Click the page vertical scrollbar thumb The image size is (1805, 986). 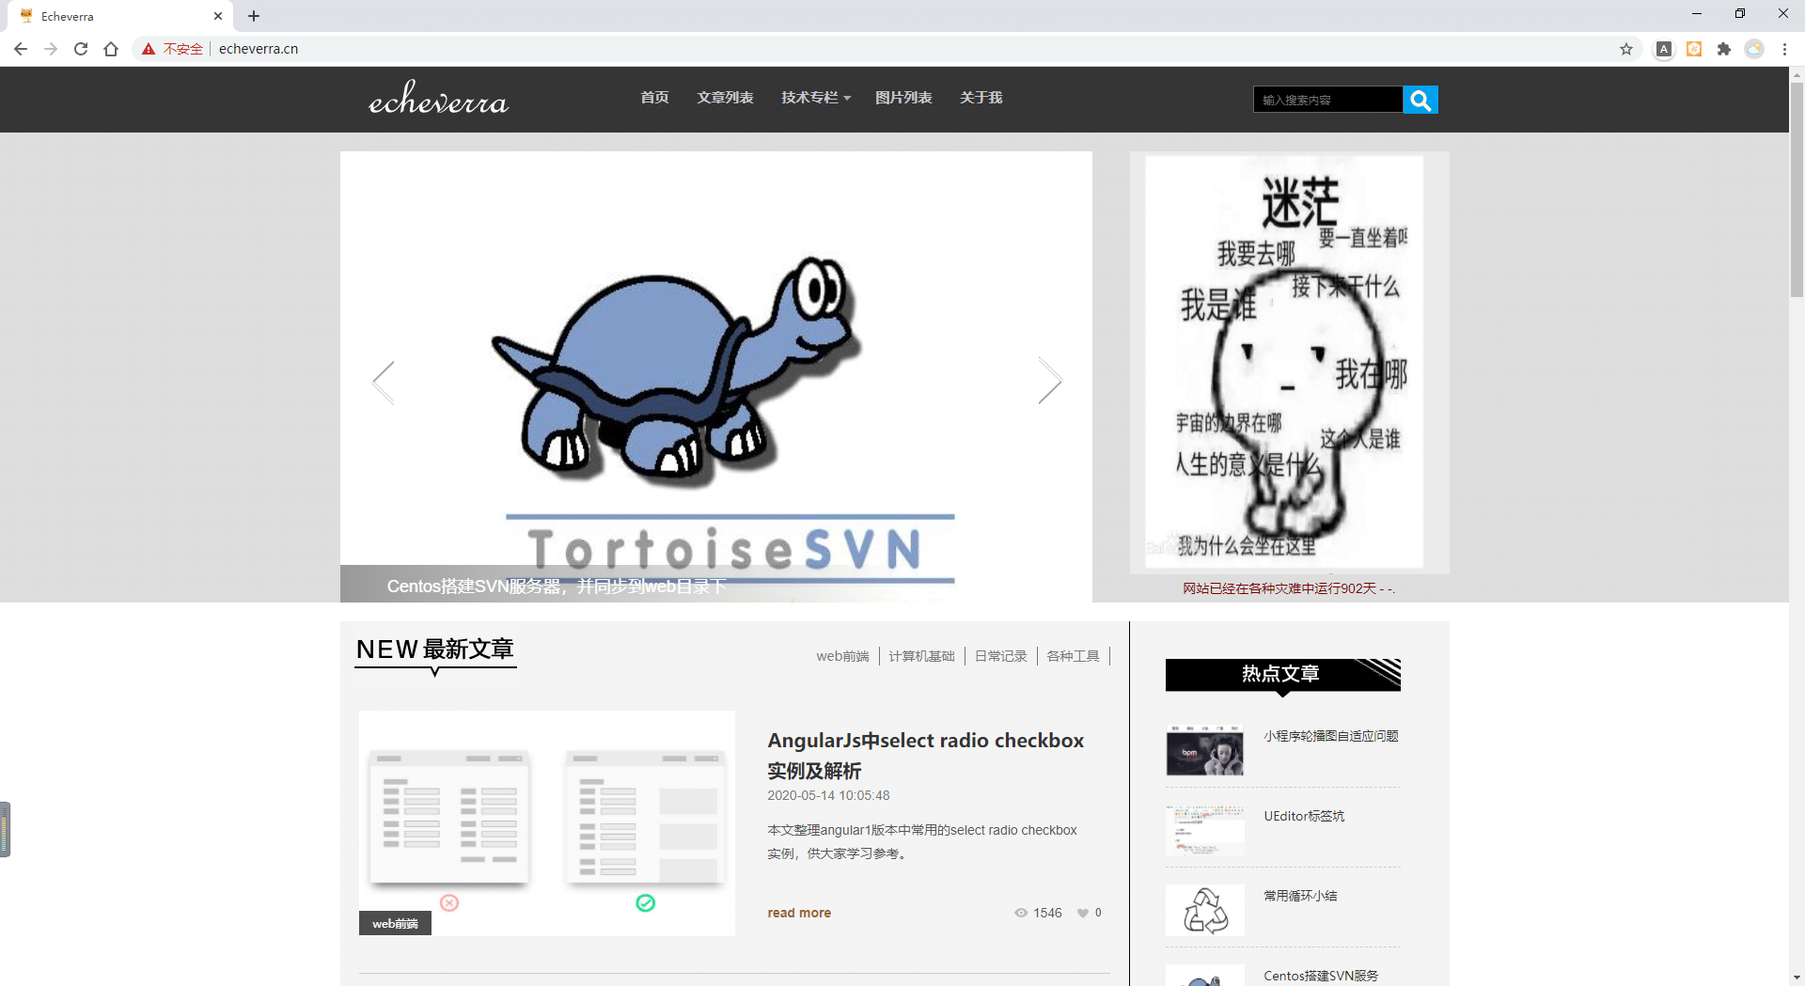pyautogui.click(x=1797, y=188)
